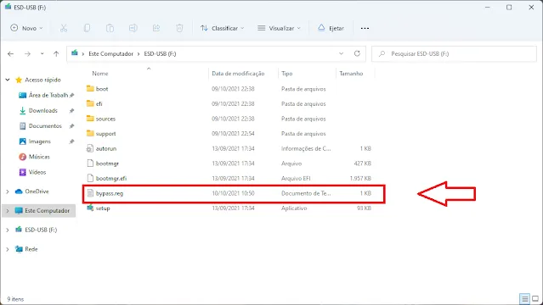Click the Pesquisar ESD-USB search box
The height and width of the screenshot is (305, 543).
[454, 54]
